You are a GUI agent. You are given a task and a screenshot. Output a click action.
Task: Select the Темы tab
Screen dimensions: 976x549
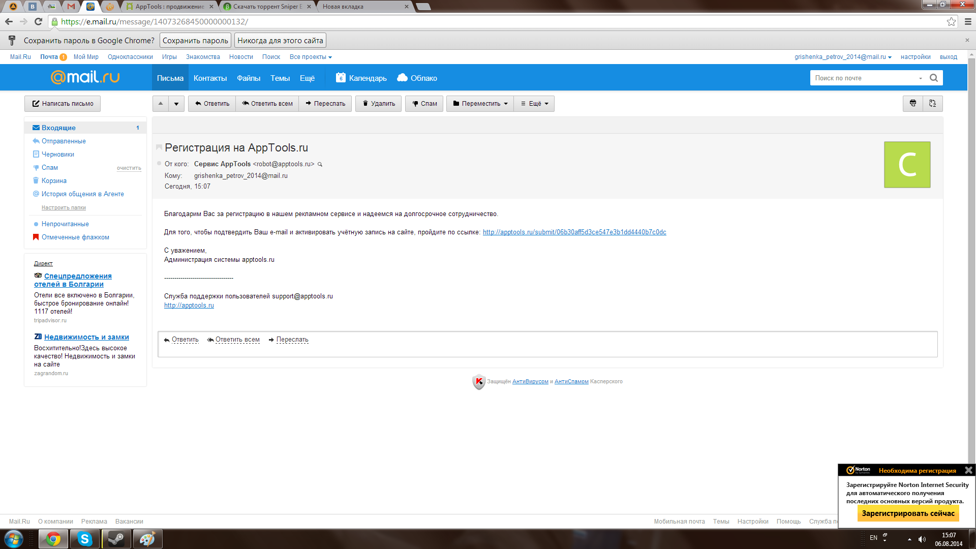(x=280, y=78)
